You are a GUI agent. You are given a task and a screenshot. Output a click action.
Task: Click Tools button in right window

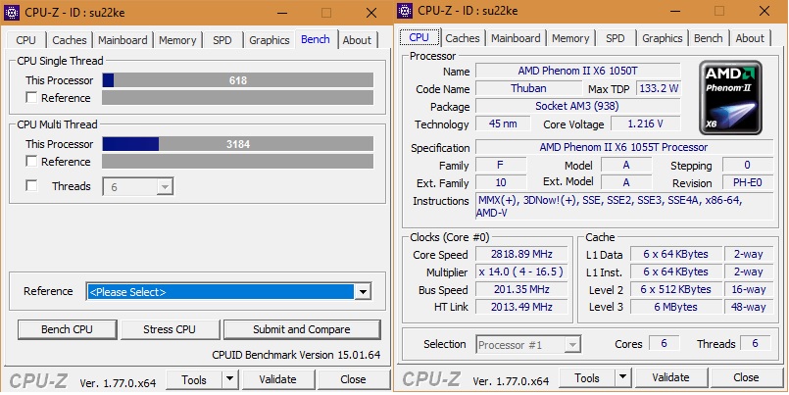coord(587,377)
